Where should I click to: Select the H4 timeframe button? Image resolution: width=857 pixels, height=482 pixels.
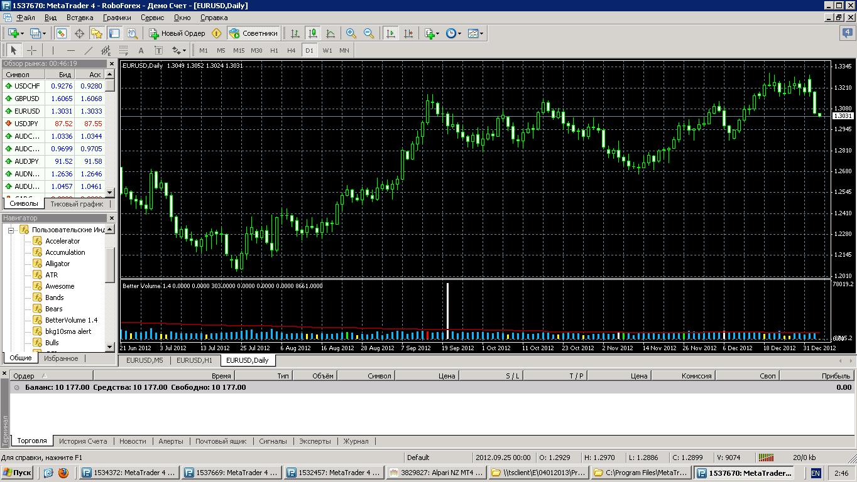pos(291,50)
